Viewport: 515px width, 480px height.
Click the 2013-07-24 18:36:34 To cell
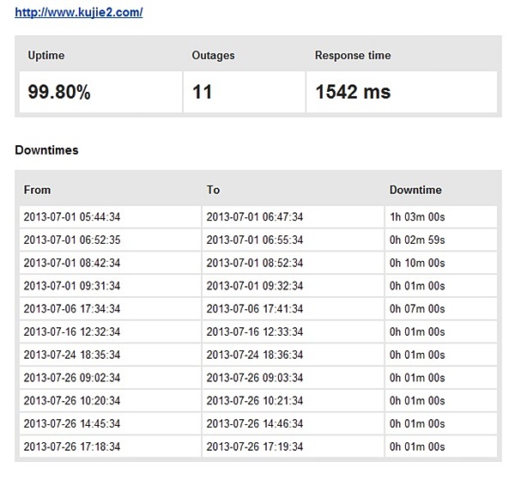[x=255, y=355]
